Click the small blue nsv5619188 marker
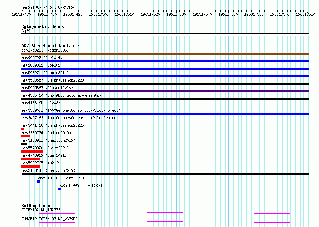Image resolution: width=319 pixels, height=227 pixels. point(38,182)
